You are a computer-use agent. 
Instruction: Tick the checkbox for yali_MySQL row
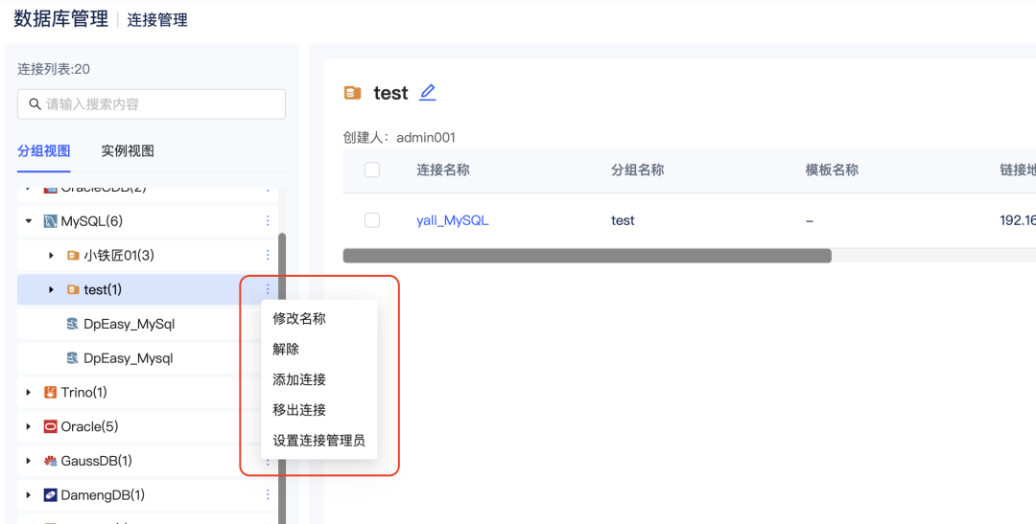point(372,220)
